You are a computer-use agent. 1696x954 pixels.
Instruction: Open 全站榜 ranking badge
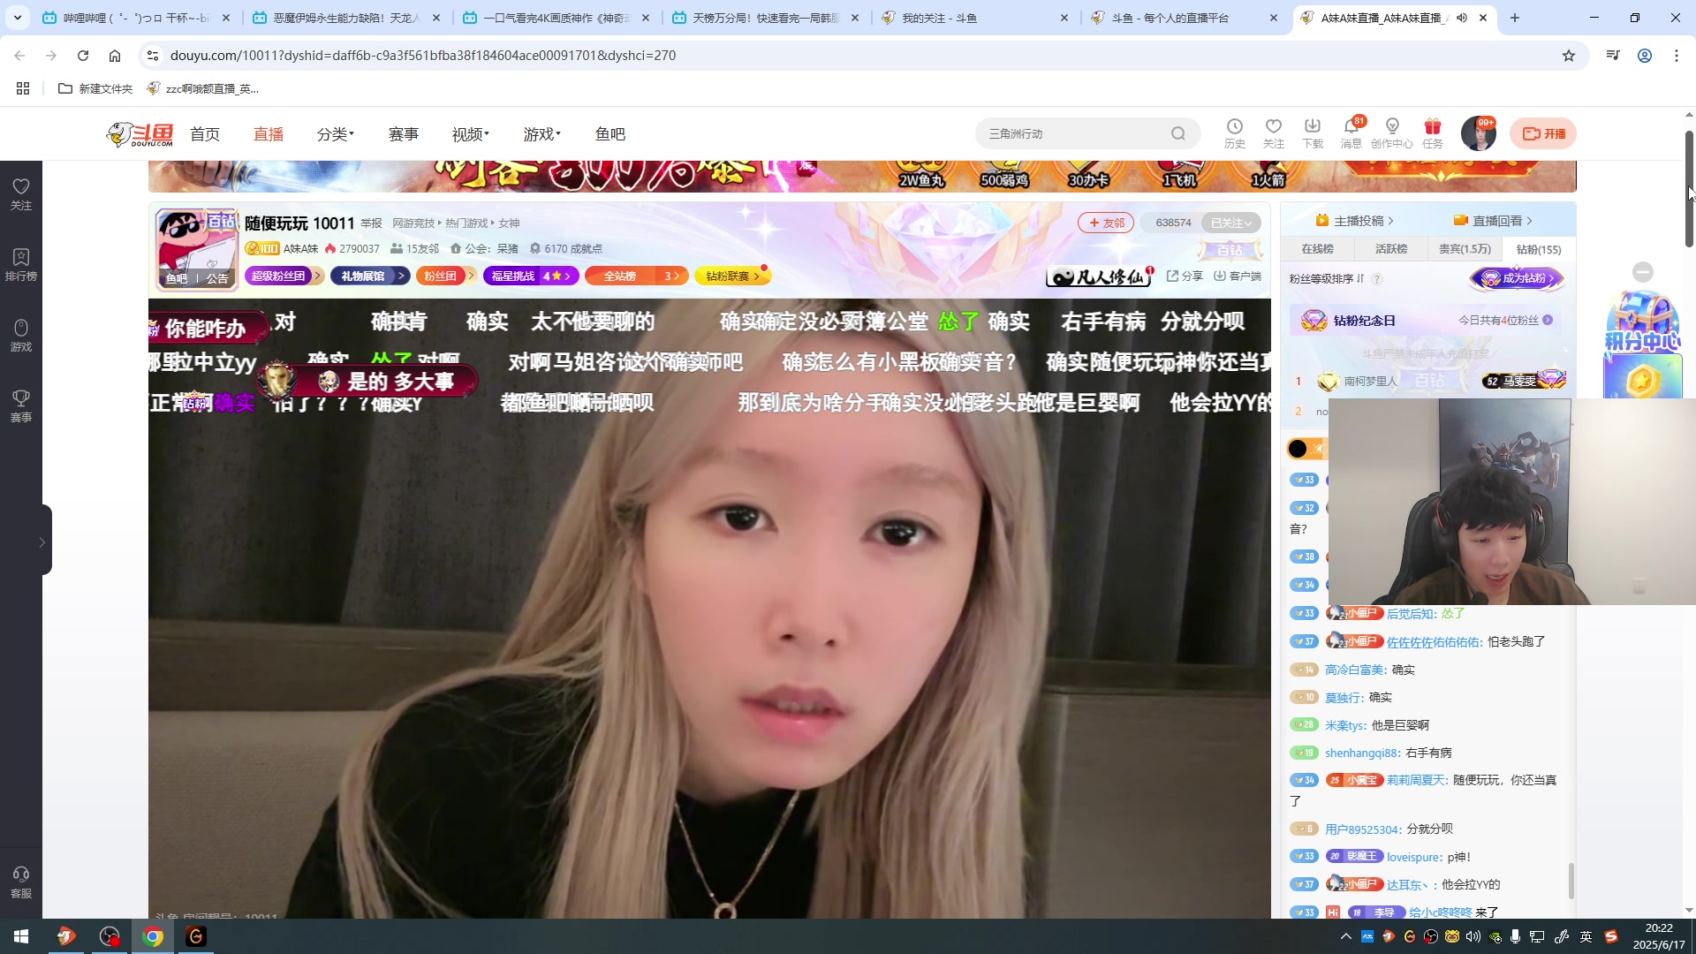tap(636, 276)
